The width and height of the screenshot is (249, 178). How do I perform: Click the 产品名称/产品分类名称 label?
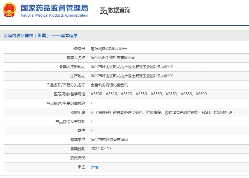[66, 85]
